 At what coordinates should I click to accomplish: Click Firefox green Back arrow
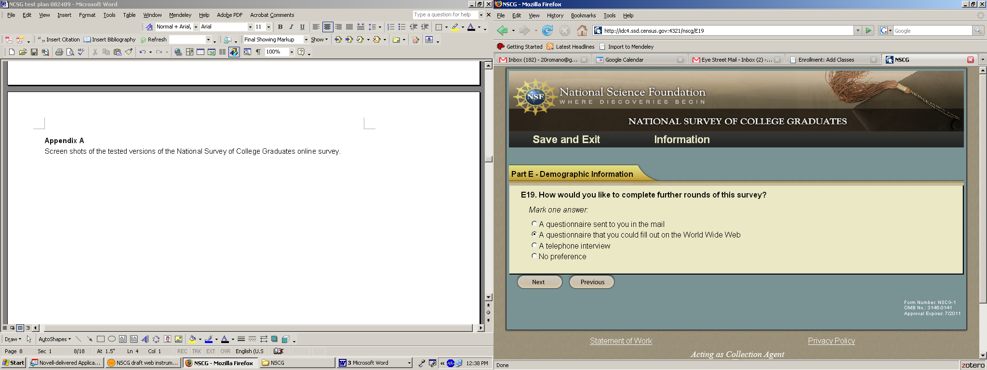pyautogui.click(x=503, y=31)
